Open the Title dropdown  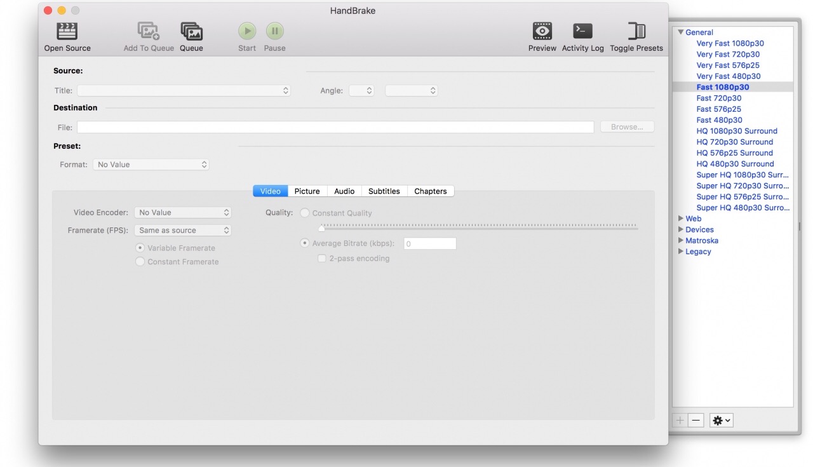coord(184,91)
